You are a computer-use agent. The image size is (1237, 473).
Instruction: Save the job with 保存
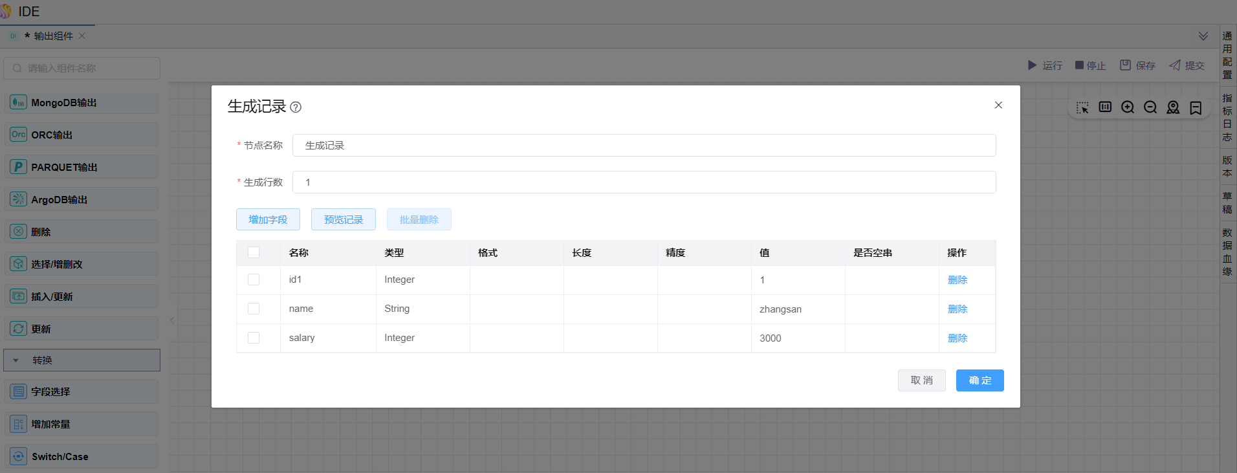[x=1137, y=65]
